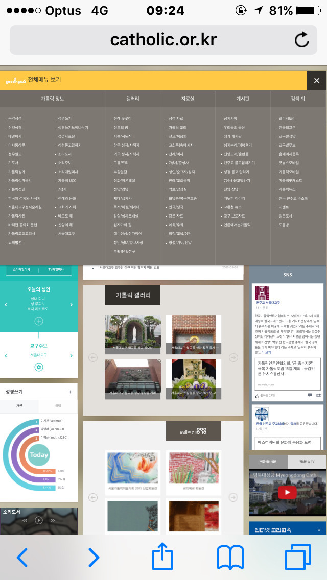Screen dimensions: 327x580
Task: Open the TV매일미사 button
Action: coord(56,270)
